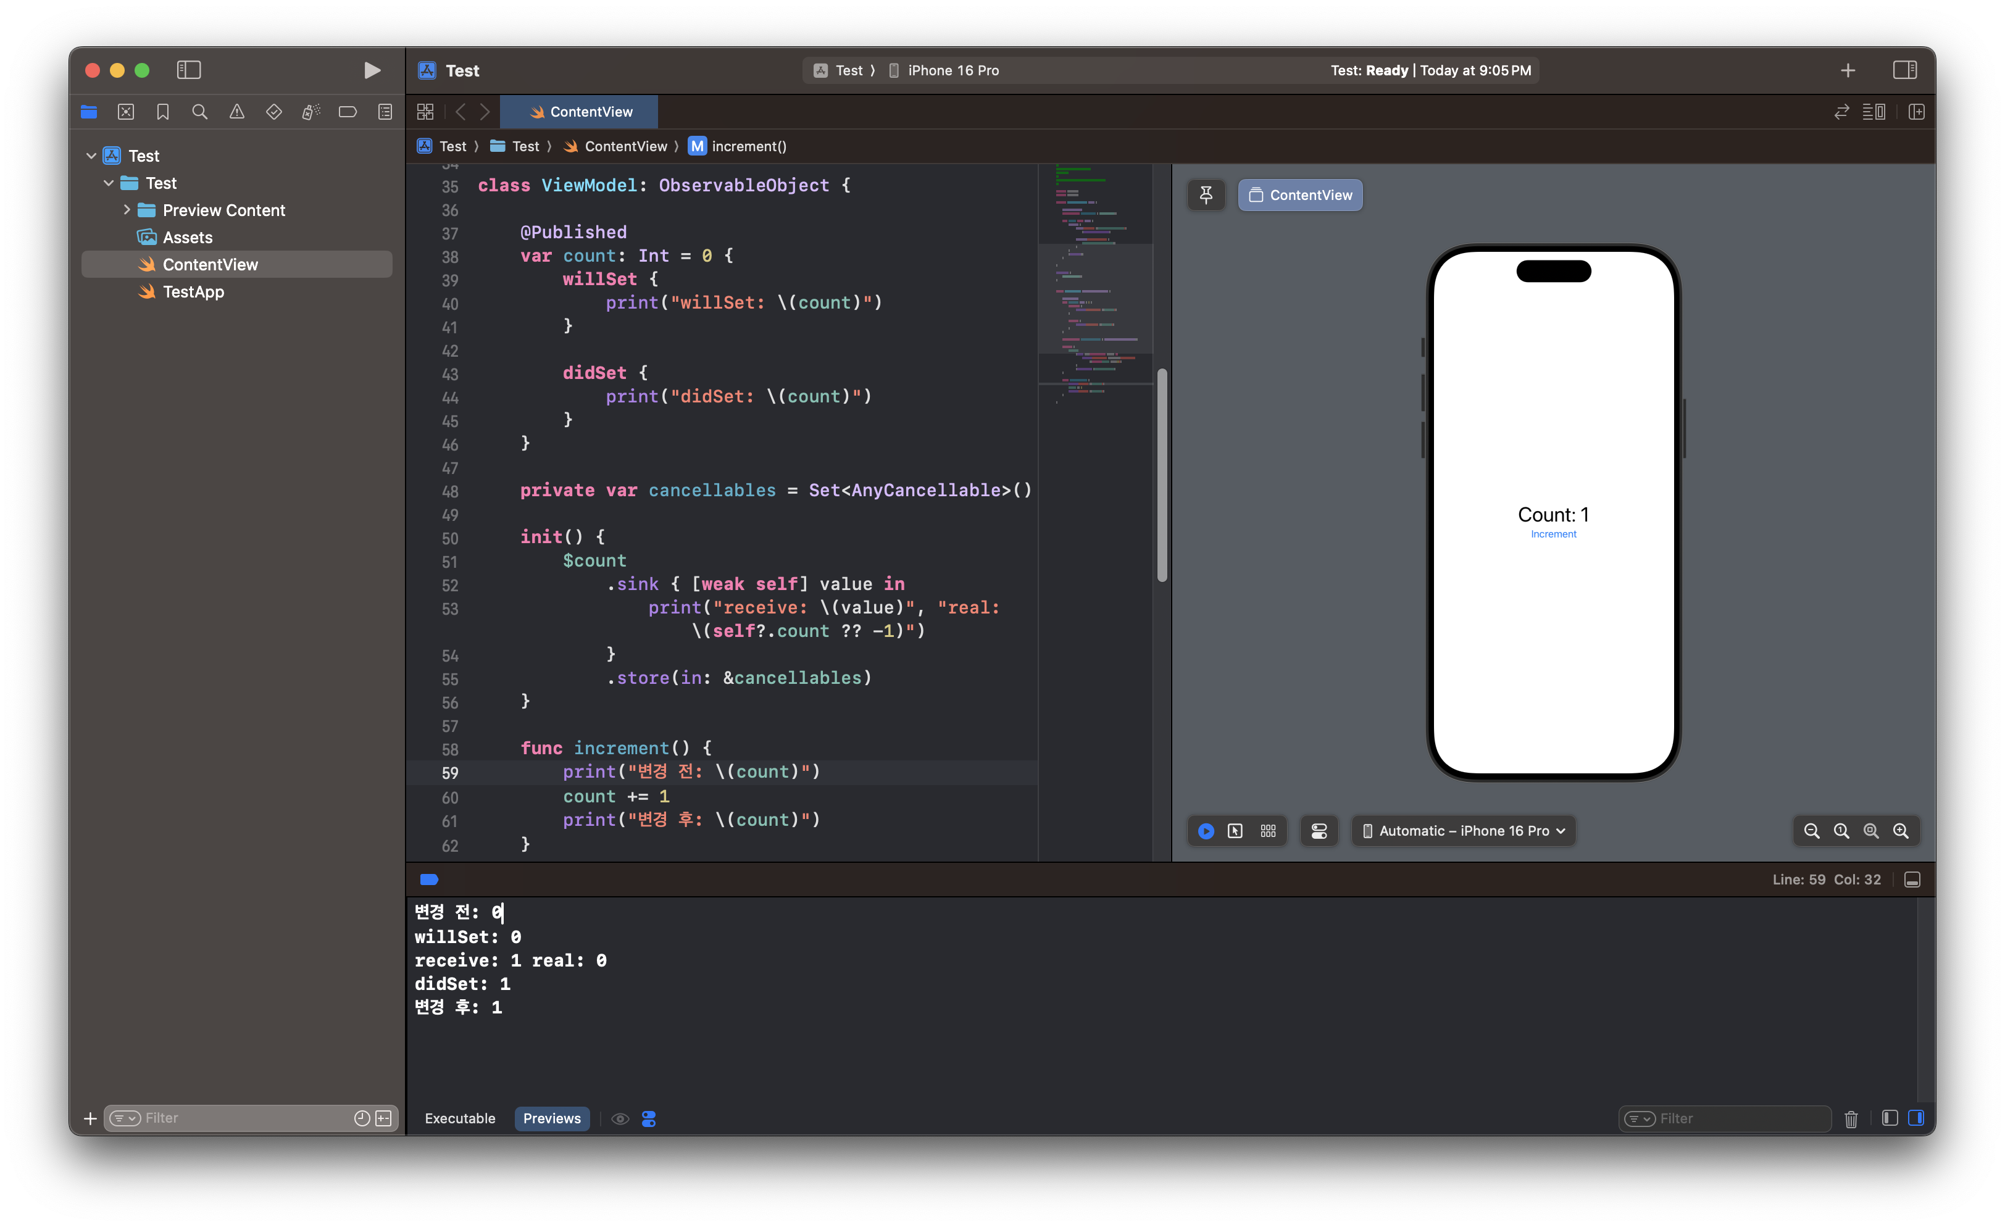Toggle the left navigator sidebar
Screen dimensions: 2005x1227
click(x=189, y=71)
